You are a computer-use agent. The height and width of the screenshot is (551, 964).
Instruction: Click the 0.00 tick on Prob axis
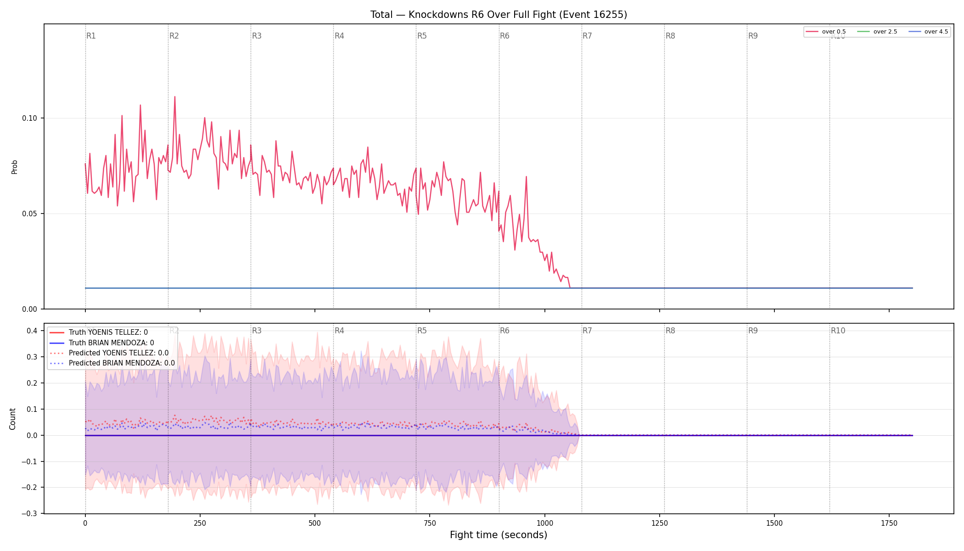[30, 309]
